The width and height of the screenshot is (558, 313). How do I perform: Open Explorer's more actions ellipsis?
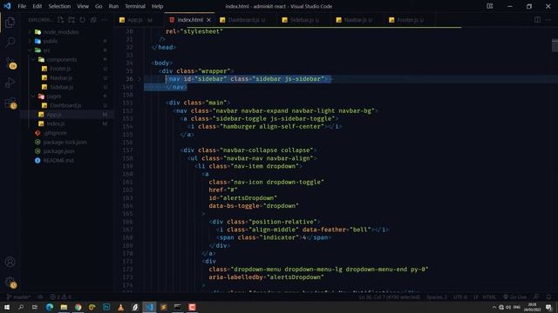(x=105, y=20)
